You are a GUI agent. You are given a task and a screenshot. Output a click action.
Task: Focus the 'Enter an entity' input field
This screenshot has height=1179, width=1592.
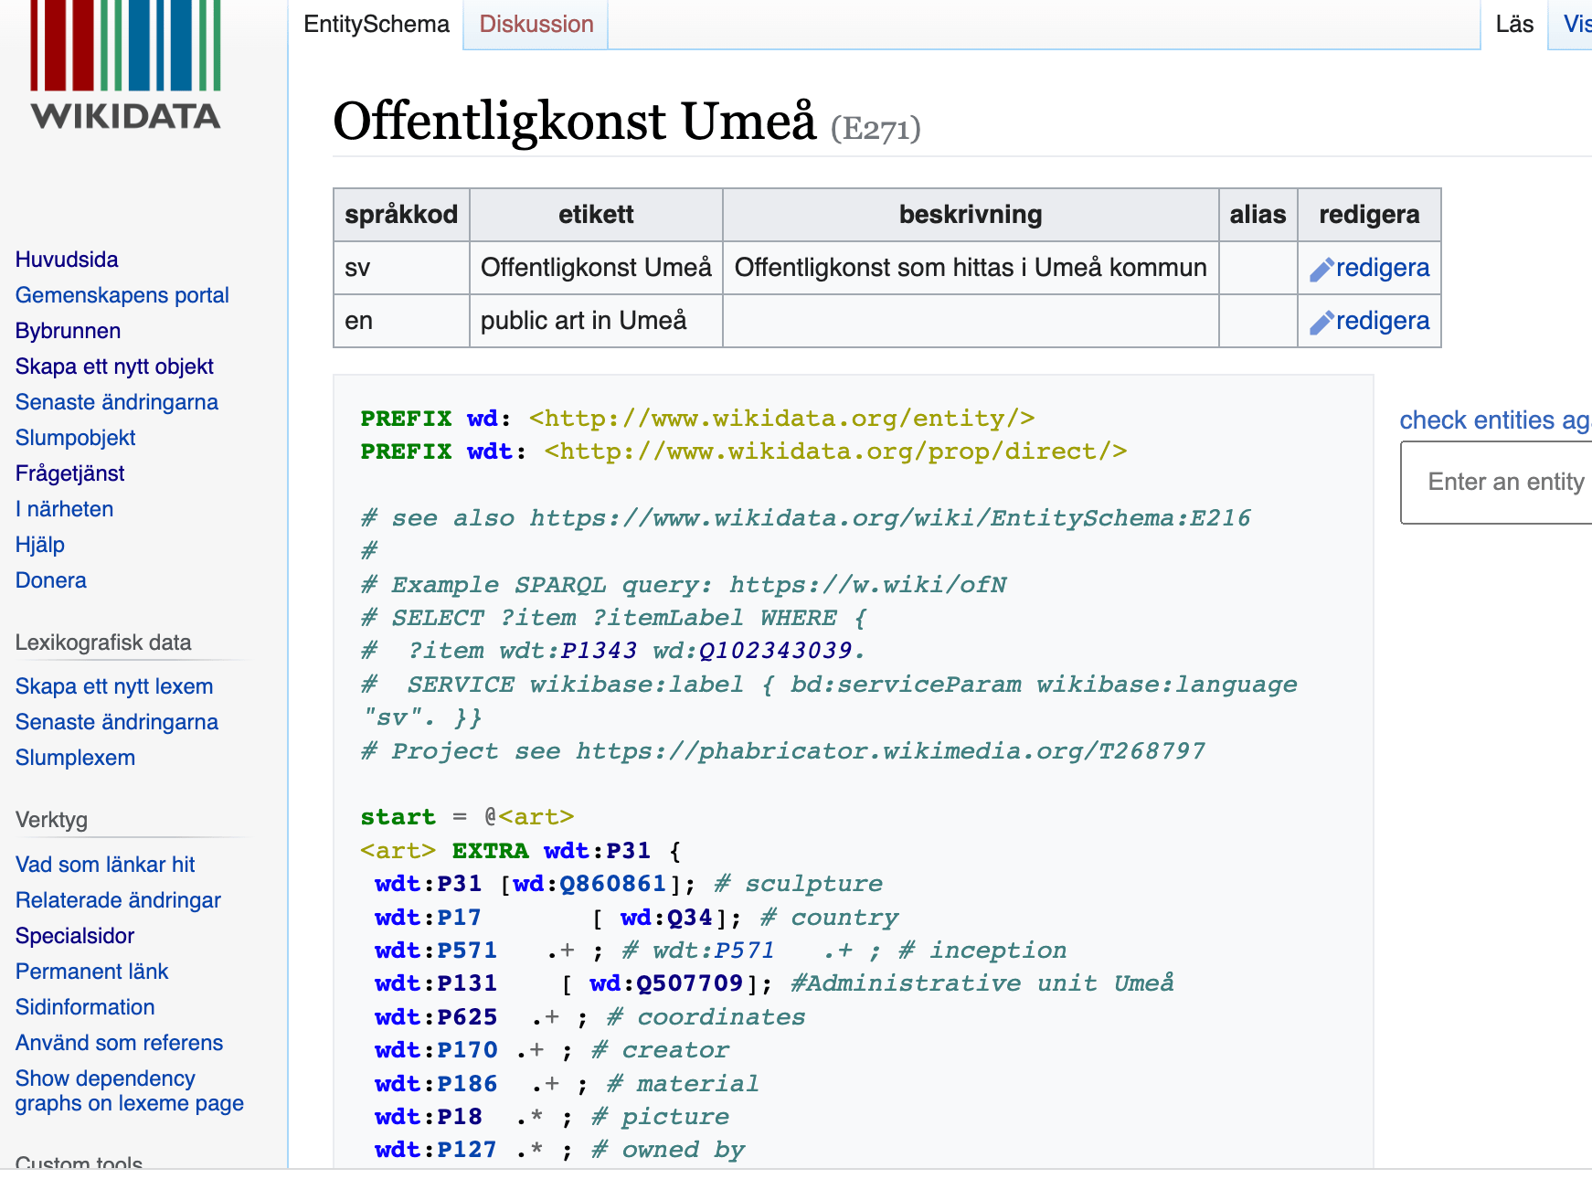1499,483
